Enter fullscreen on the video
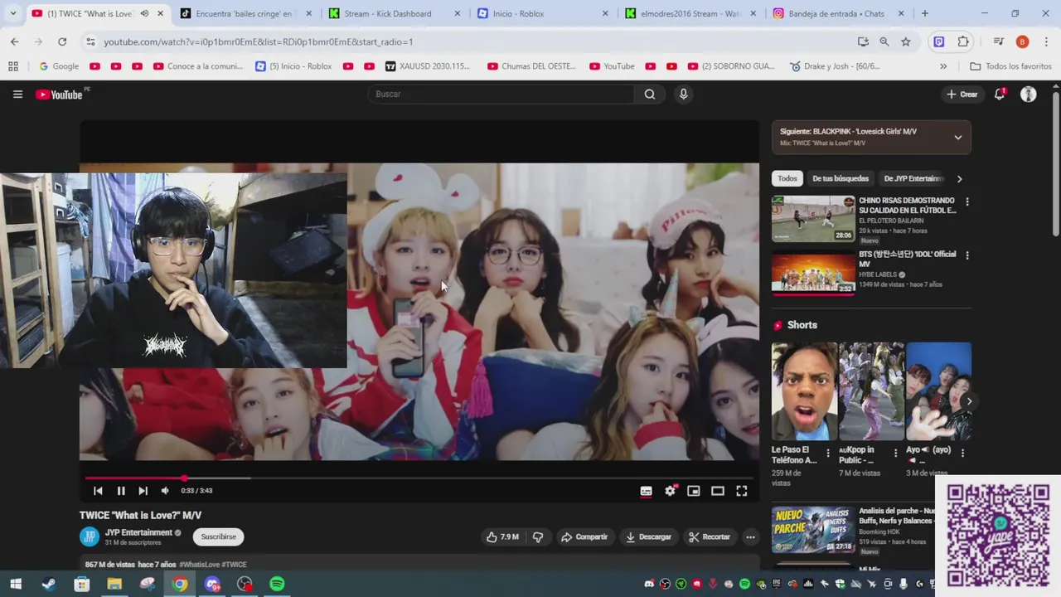Image resolution: width=1061 pixels, height=597 pixels. 742,491
